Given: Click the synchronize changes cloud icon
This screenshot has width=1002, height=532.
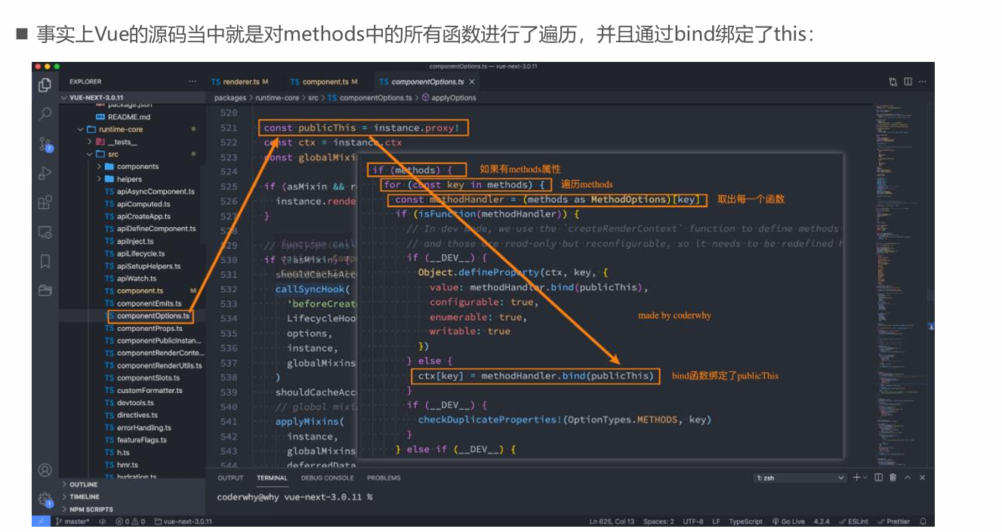Looking at the screenshot, I should 103,521.
